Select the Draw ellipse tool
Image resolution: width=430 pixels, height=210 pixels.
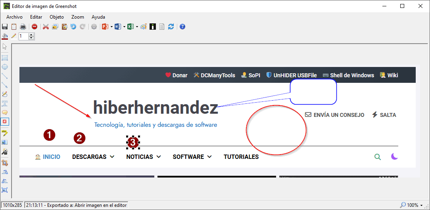(x=5, y=67)
